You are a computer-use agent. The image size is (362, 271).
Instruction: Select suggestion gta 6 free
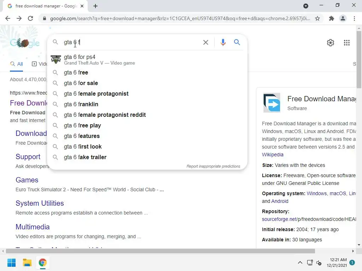coord(147,73)
